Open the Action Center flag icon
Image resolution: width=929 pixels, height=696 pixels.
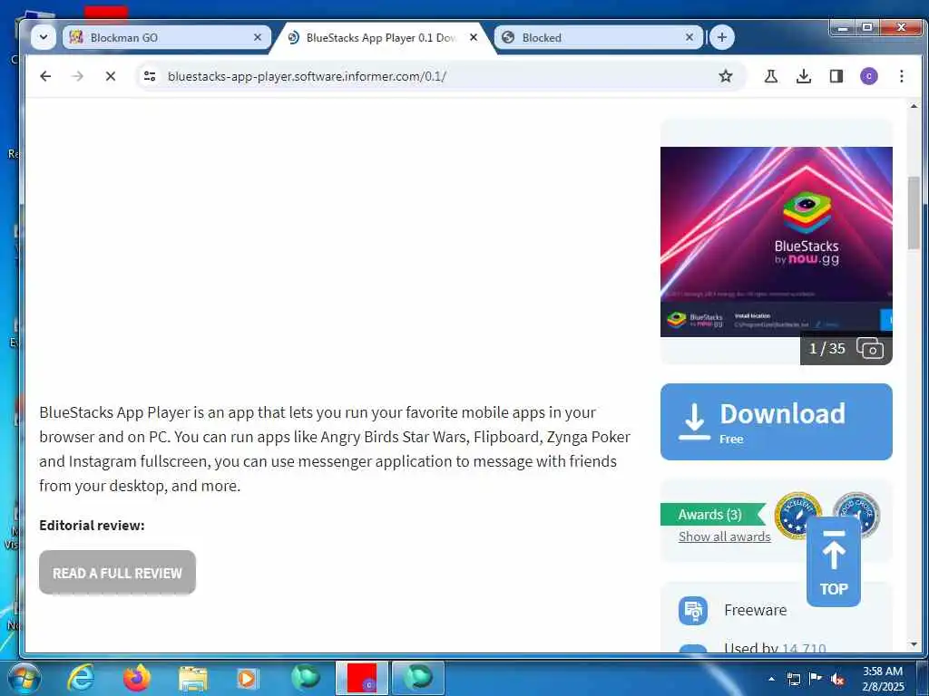(816, 678)
